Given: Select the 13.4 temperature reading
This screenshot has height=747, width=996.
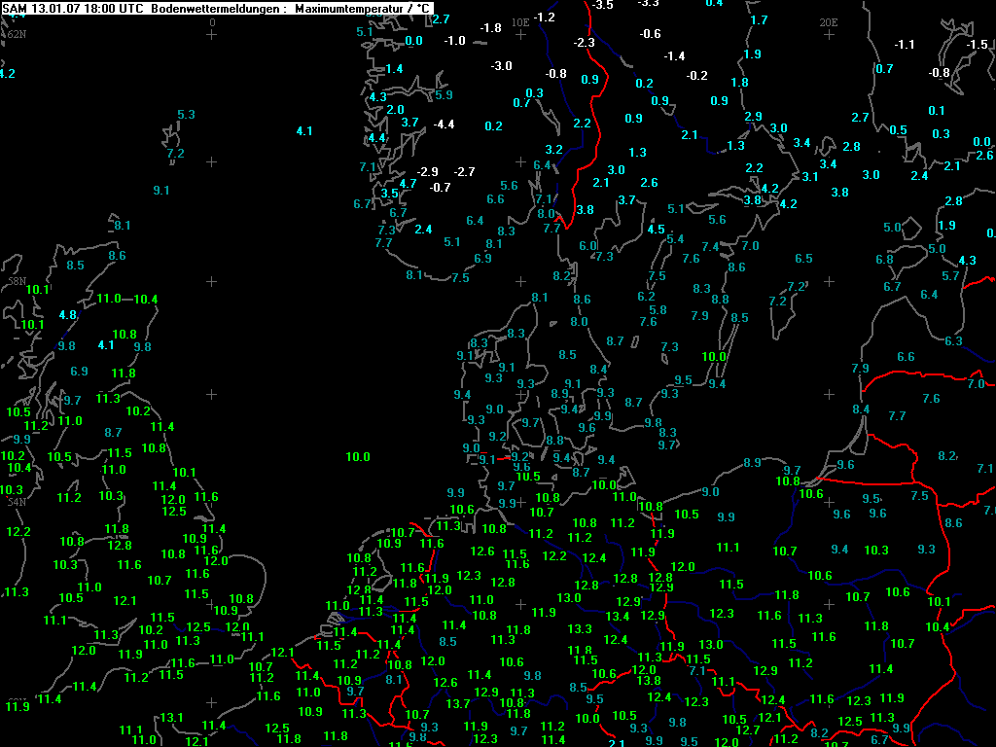Looking at the screenshot, I should [618, 617].
